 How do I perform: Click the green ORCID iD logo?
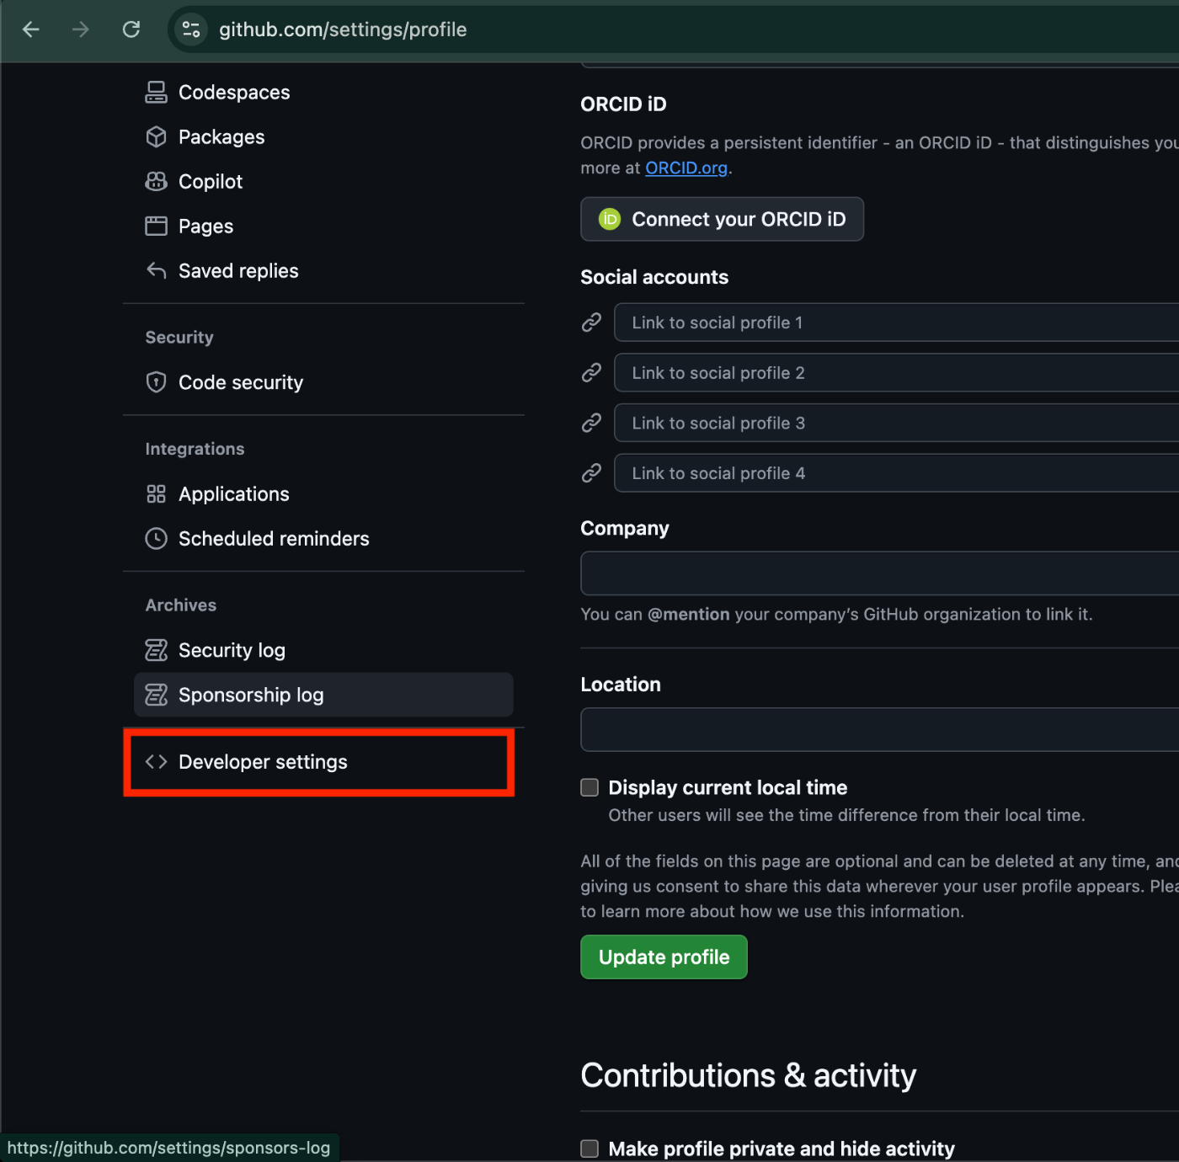point(609,219)
